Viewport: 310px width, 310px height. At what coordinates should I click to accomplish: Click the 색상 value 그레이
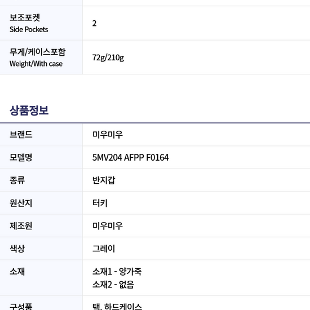coord(104,249)
